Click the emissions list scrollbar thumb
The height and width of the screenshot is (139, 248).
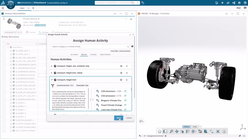pos(131,89)
